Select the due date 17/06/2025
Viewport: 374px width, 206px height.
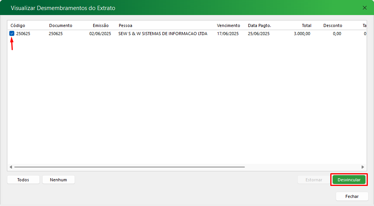coord(228,34)
